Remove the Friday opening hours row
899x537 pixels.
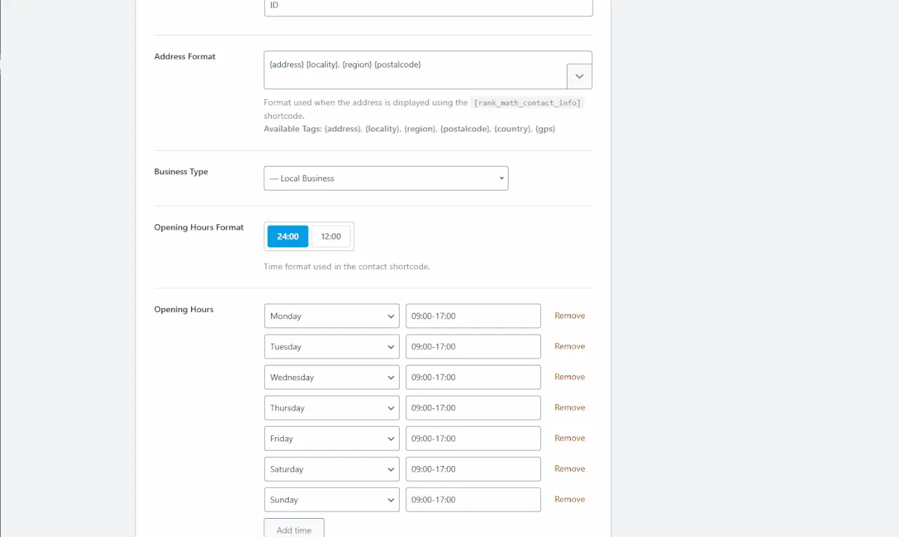click(x=570, y=438)
